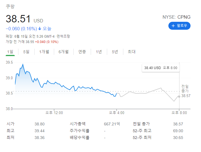Click the 38.40 USD chart tooltip
Screen dimensions: 201x152
click(x=161, y=68)
